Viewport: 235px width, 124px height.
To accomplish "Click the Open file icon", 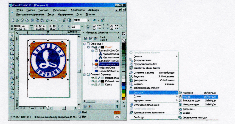I will [x=18, y=20].
